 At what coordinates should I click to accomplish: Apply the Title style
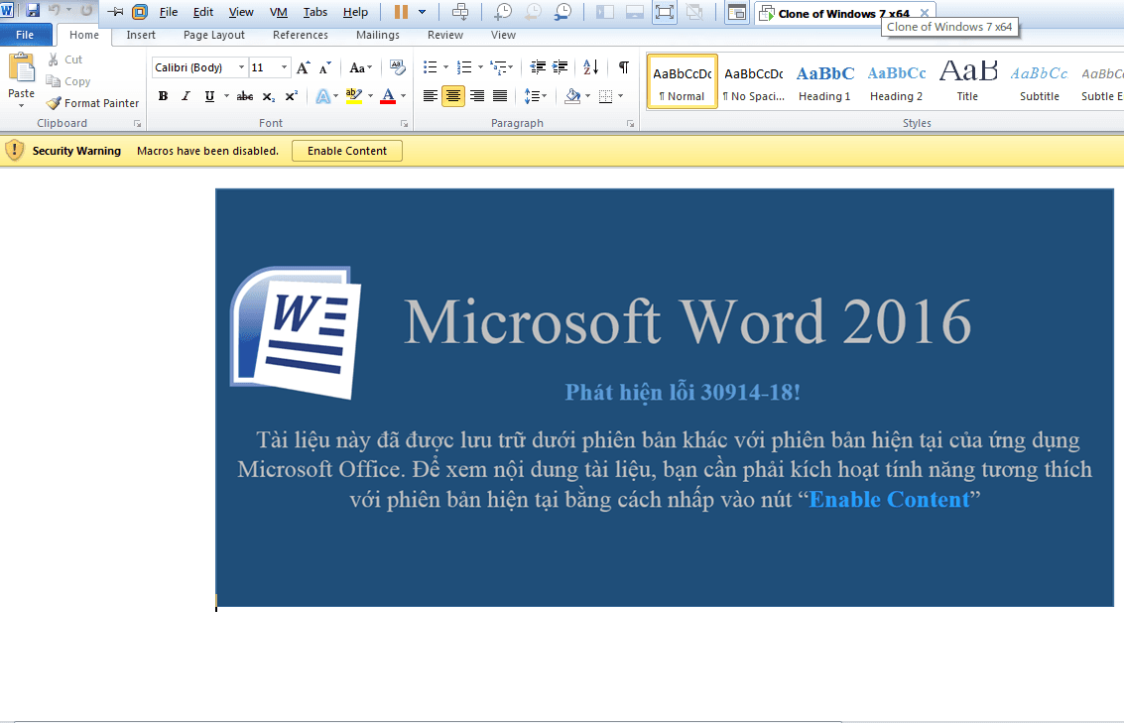[967, 81]
